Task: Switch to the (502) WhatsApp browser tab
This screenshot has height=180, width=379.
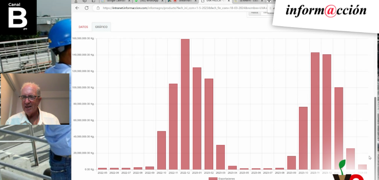Action: point(149,1)
